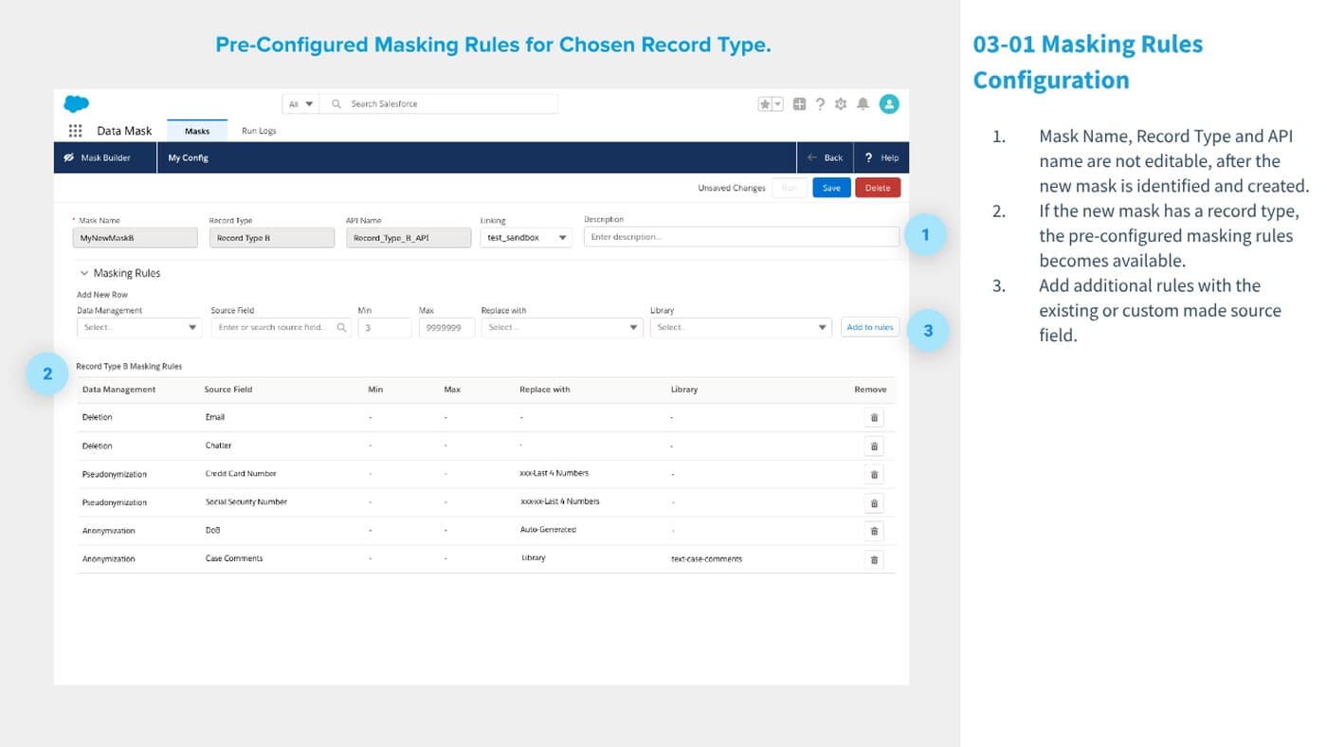
Task: Remove the Email masking rule
Action: (874, 417)
